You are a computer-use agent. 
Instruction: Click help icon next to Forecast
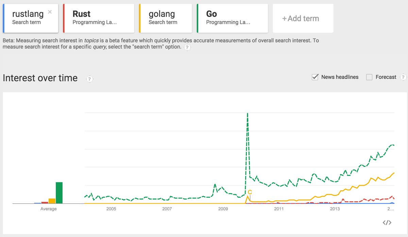coord(403,77)
